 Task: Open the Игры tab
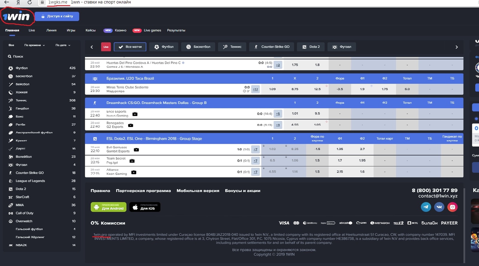71,30
